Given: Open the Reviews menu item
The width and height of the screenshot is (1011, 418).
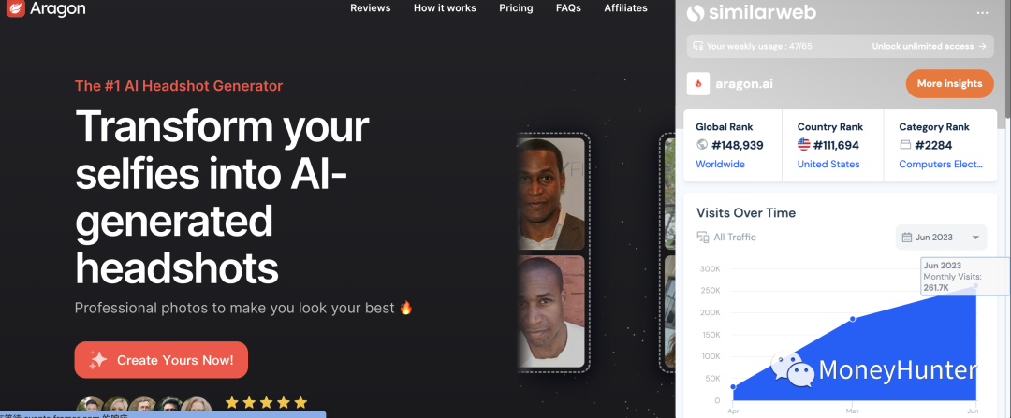Looking at the screenshot, I should (370, 8).
